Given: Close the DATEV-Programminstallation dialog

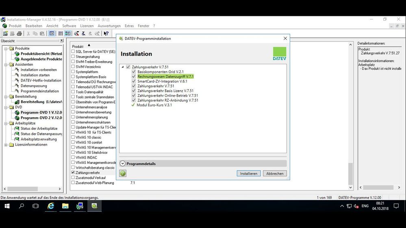Looking at the screenshot, I should [x=285, y=38].
